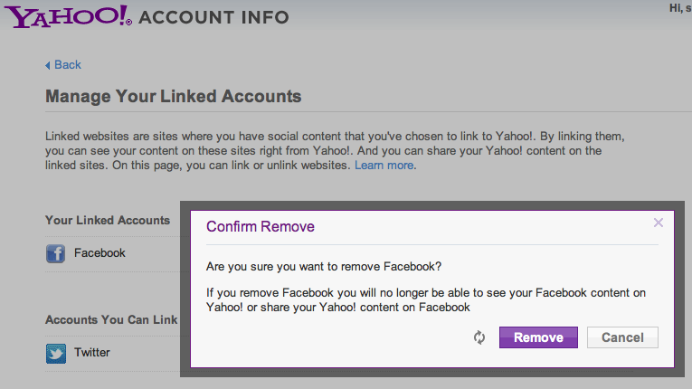Close the Confirm Remove dialog with X
This screenshot has height=389, width=692.
tap(658, 223)
